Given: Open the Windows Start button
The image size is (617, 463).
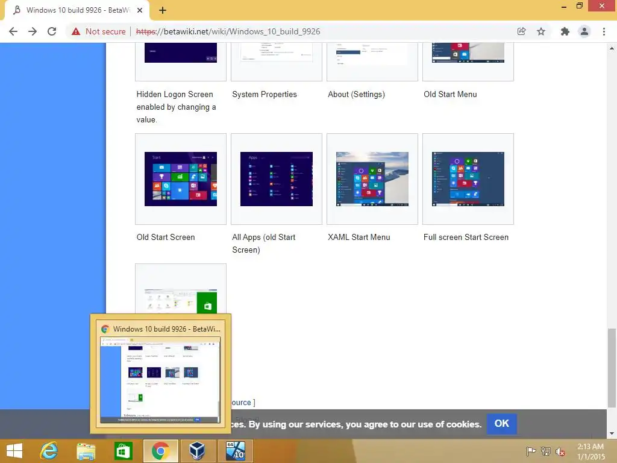Looking at the screenshot, I should pyautogui.click(x=14, y=451).
